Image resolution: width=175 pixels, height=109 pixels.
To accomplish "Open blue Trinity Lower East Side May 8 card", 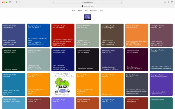I will coord(14,84).
